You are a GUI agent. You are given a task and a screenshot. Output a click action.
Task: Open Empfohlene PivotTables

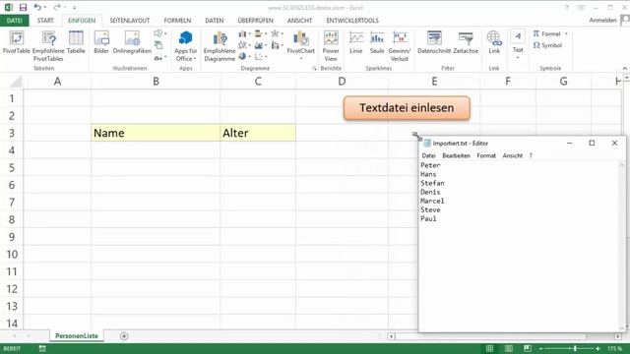[x=48, y=46]
